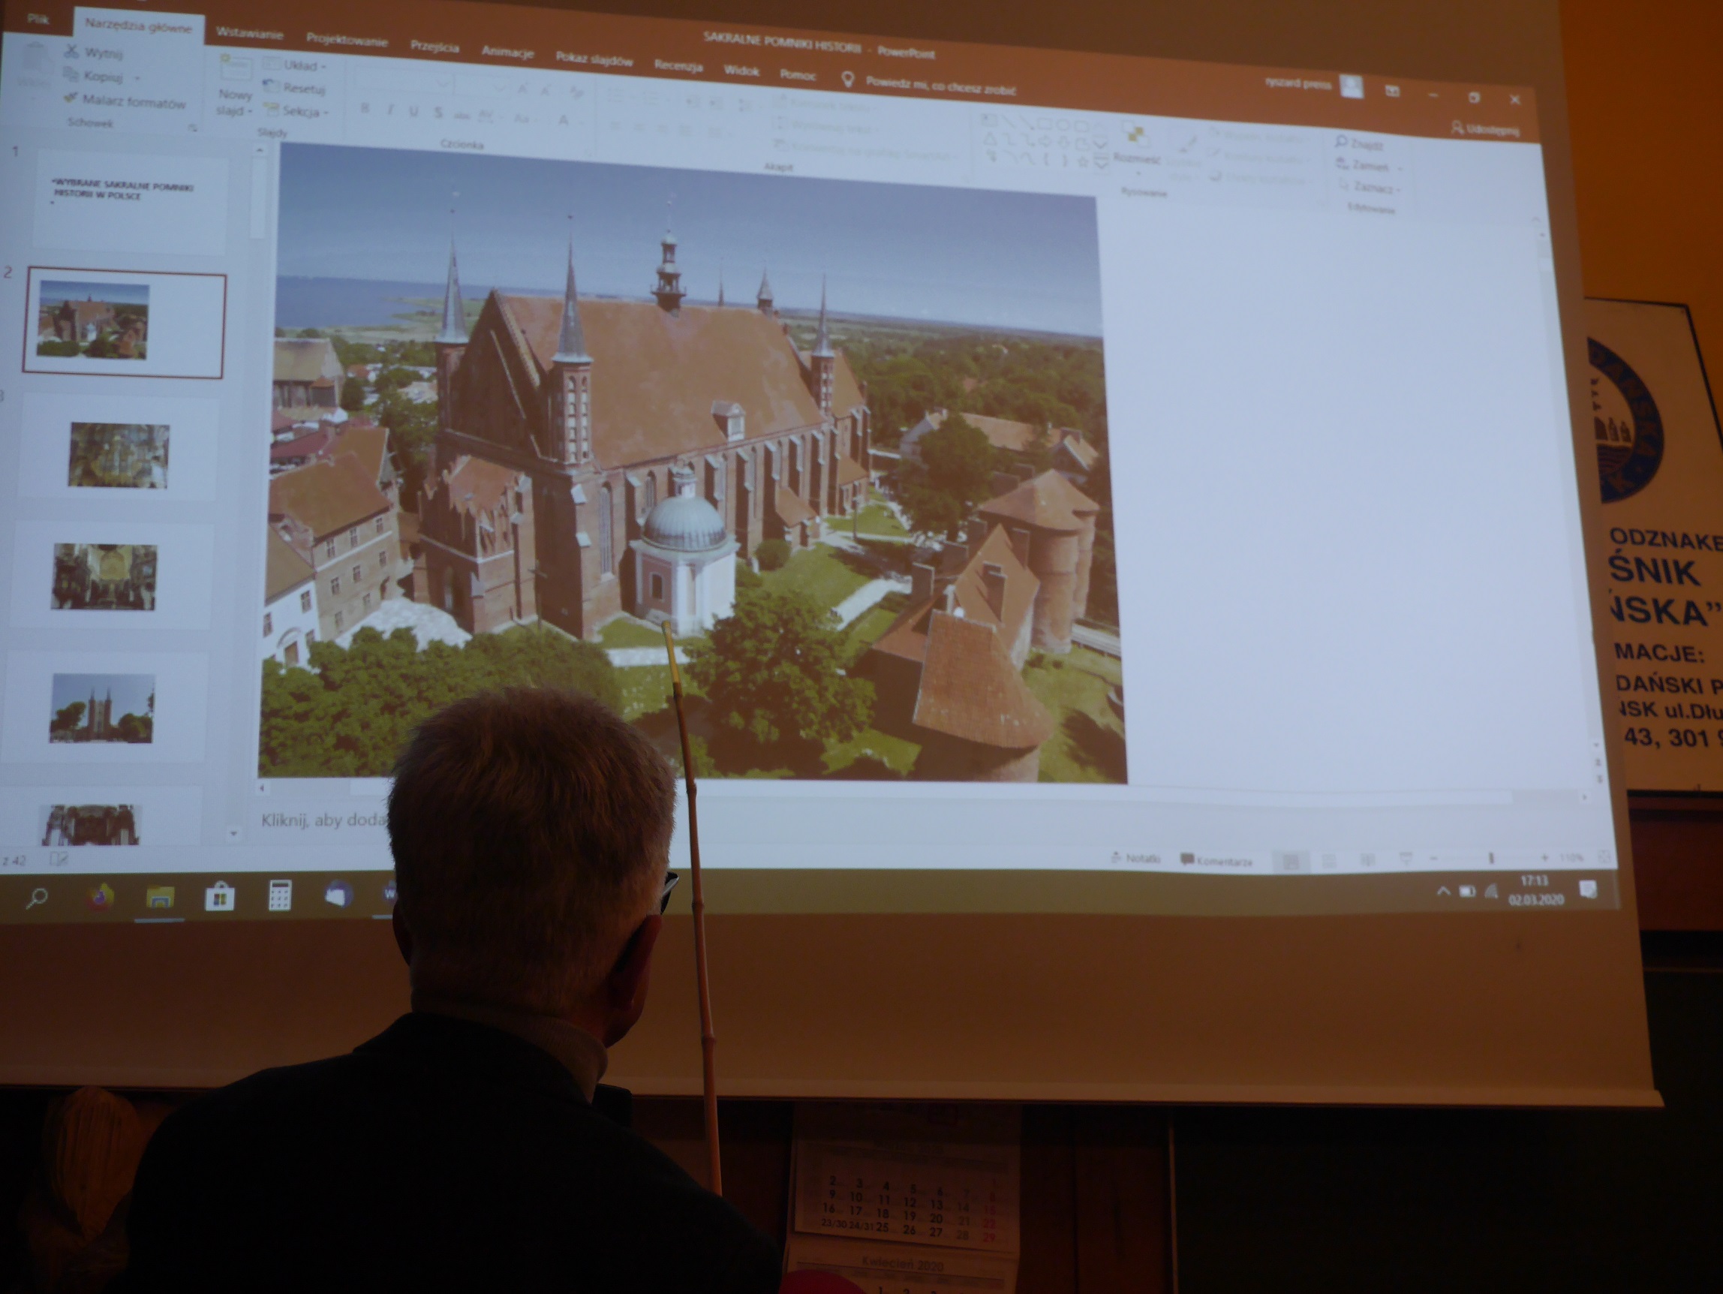Viewport: 1723px width, 1294px height.
Task: Open the Nowy slajd dropdown arrow
Action: click(250, 111)
